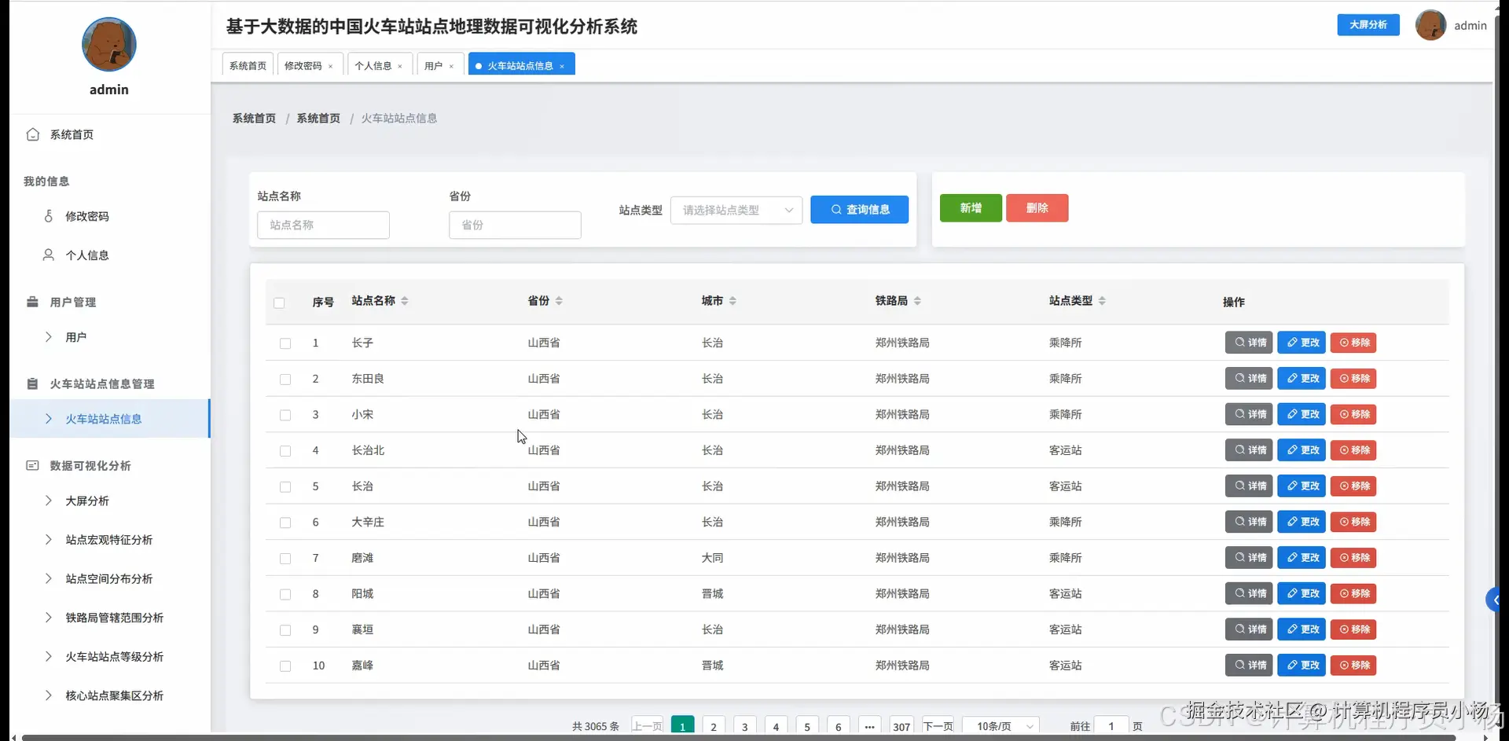The image size is (1509, 741).
Task: Expand 铁路局管辖范围分析 sidebar item
Action: [110, 618]
